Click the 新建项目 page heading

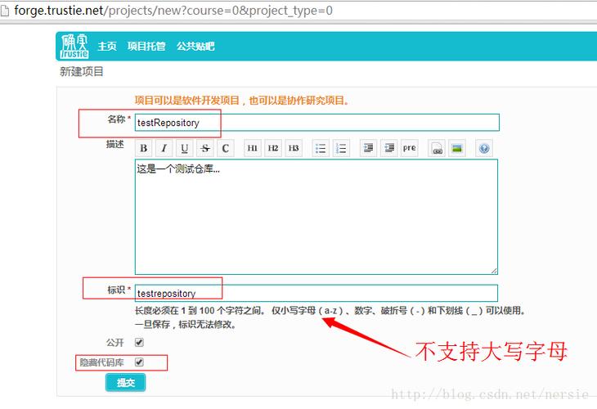coord(82,72)
